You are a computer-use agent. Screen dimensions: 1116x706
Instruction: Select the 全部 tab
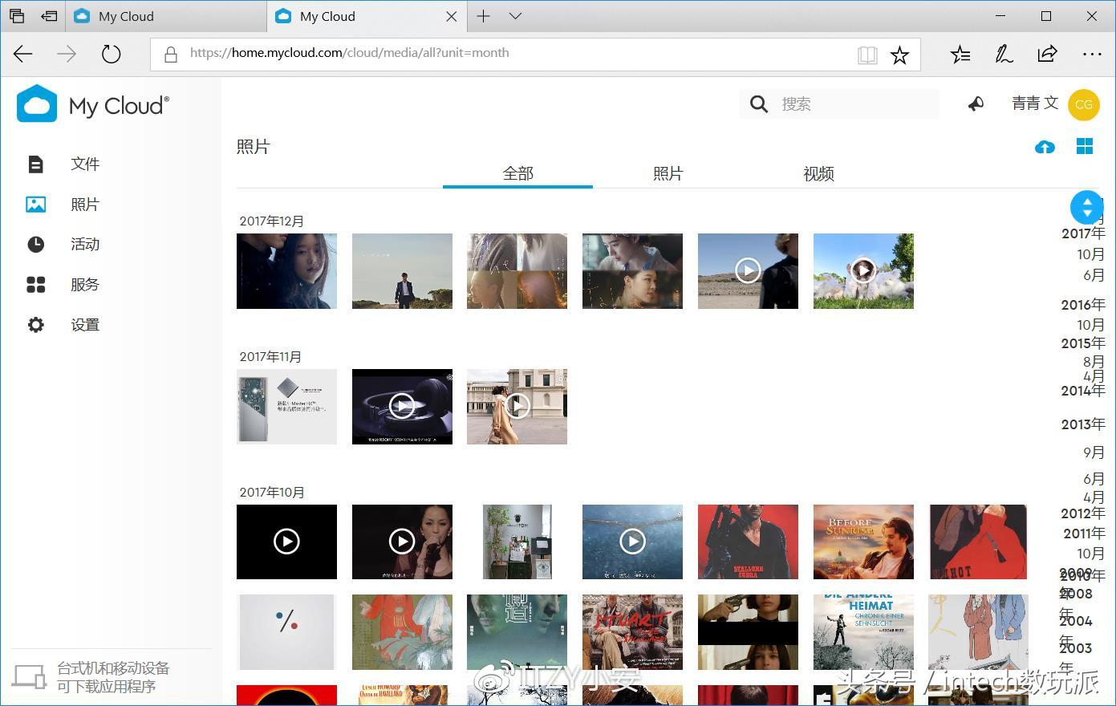[517, 172]
